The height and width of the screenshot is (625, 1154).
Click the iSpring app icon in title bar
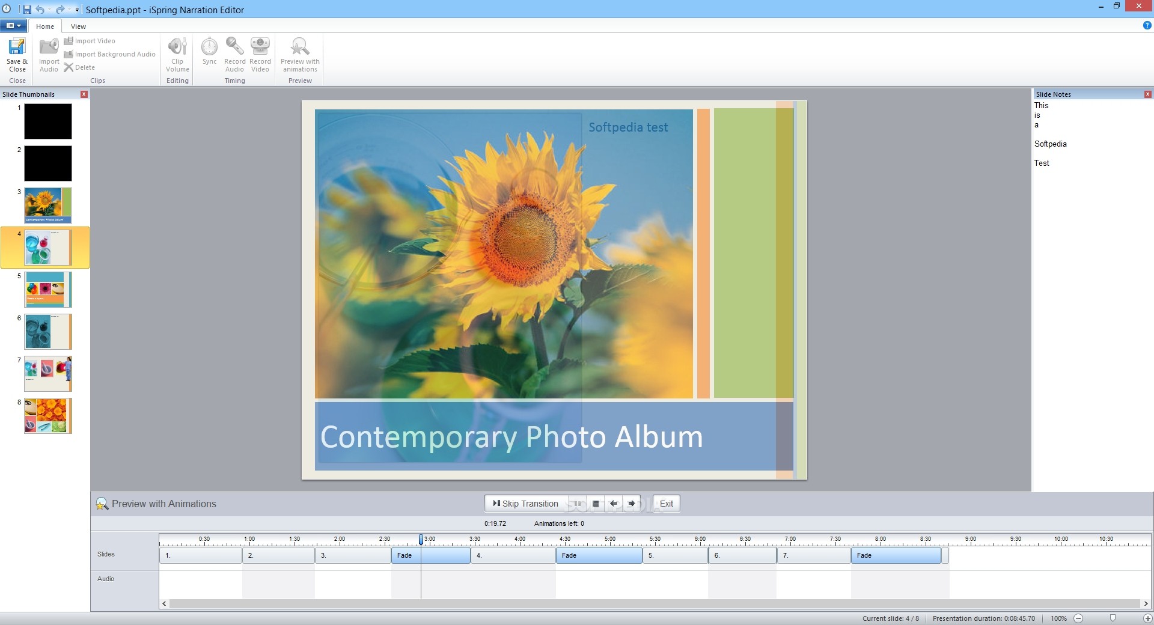tap(7, 9)
